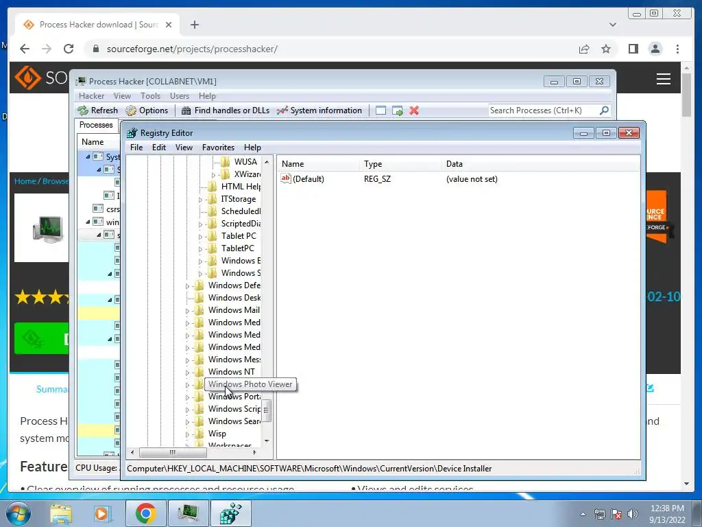Click Refresh in Process Hacker toolbar
Image resolution: width=702 pixels, height=527 pixels.
tap(97, 110)
